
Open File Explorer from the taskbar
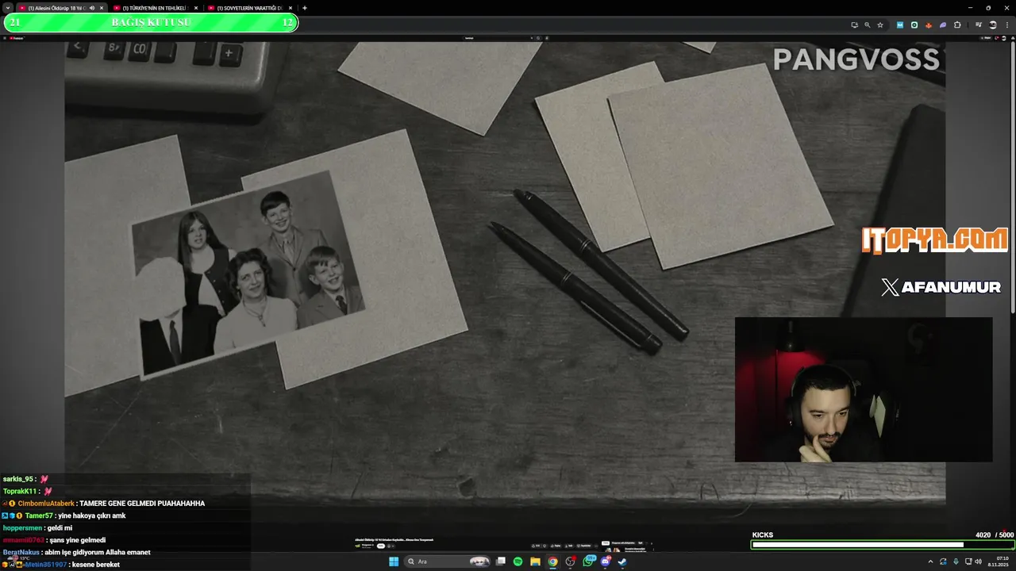(x=536, y=561)
